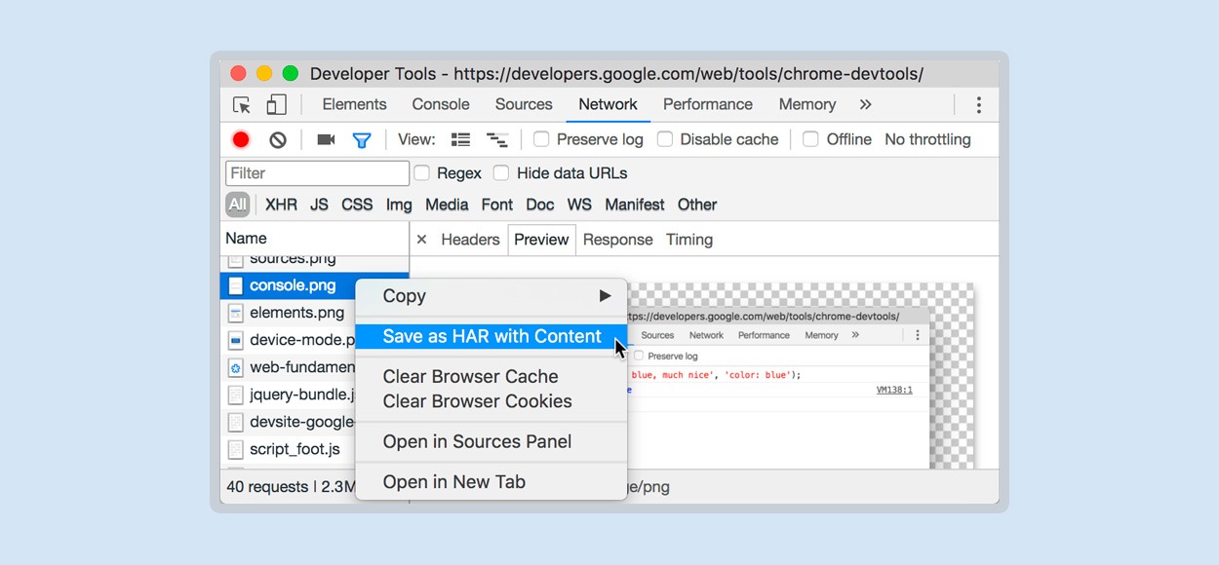The height and width of the screenshot is (565, 1219).
Task: Open the Timing tab
Action: coord(689,240)
